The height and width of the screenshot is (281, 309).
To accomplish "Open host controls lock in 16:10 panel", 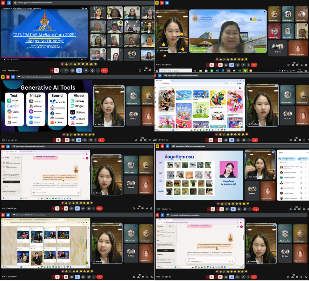I will (x=306, y=65).
